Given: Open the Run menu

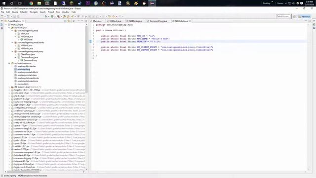Looking at the screenshot, I should point(58,12).
